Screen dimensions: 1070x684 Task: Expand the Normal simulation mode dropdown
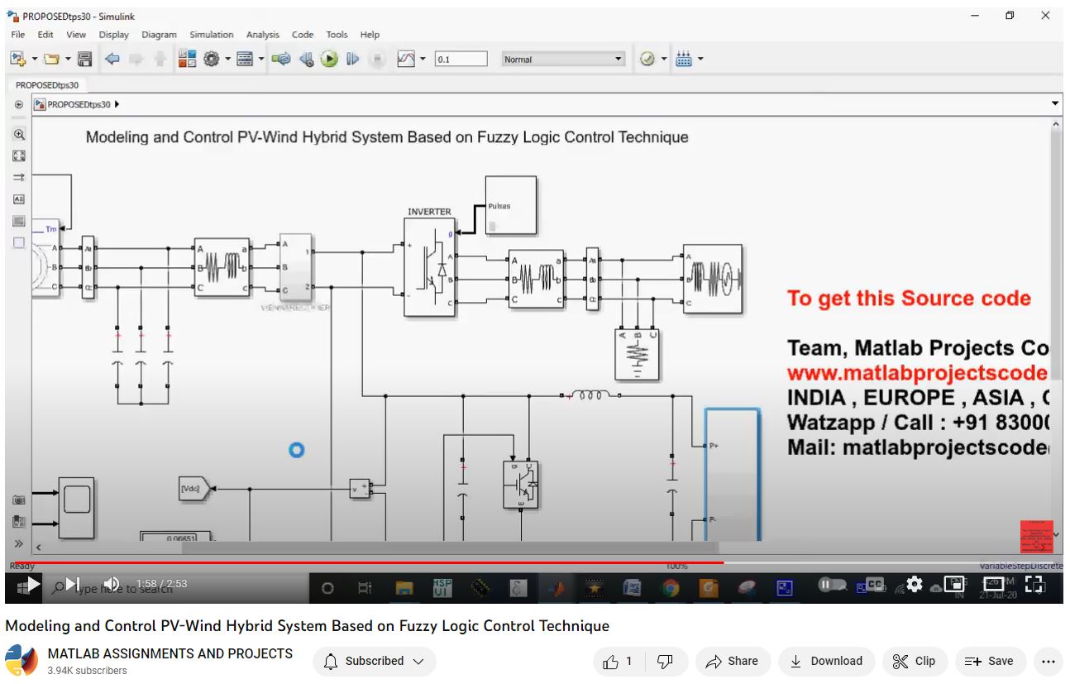click(x=618, y=59)
